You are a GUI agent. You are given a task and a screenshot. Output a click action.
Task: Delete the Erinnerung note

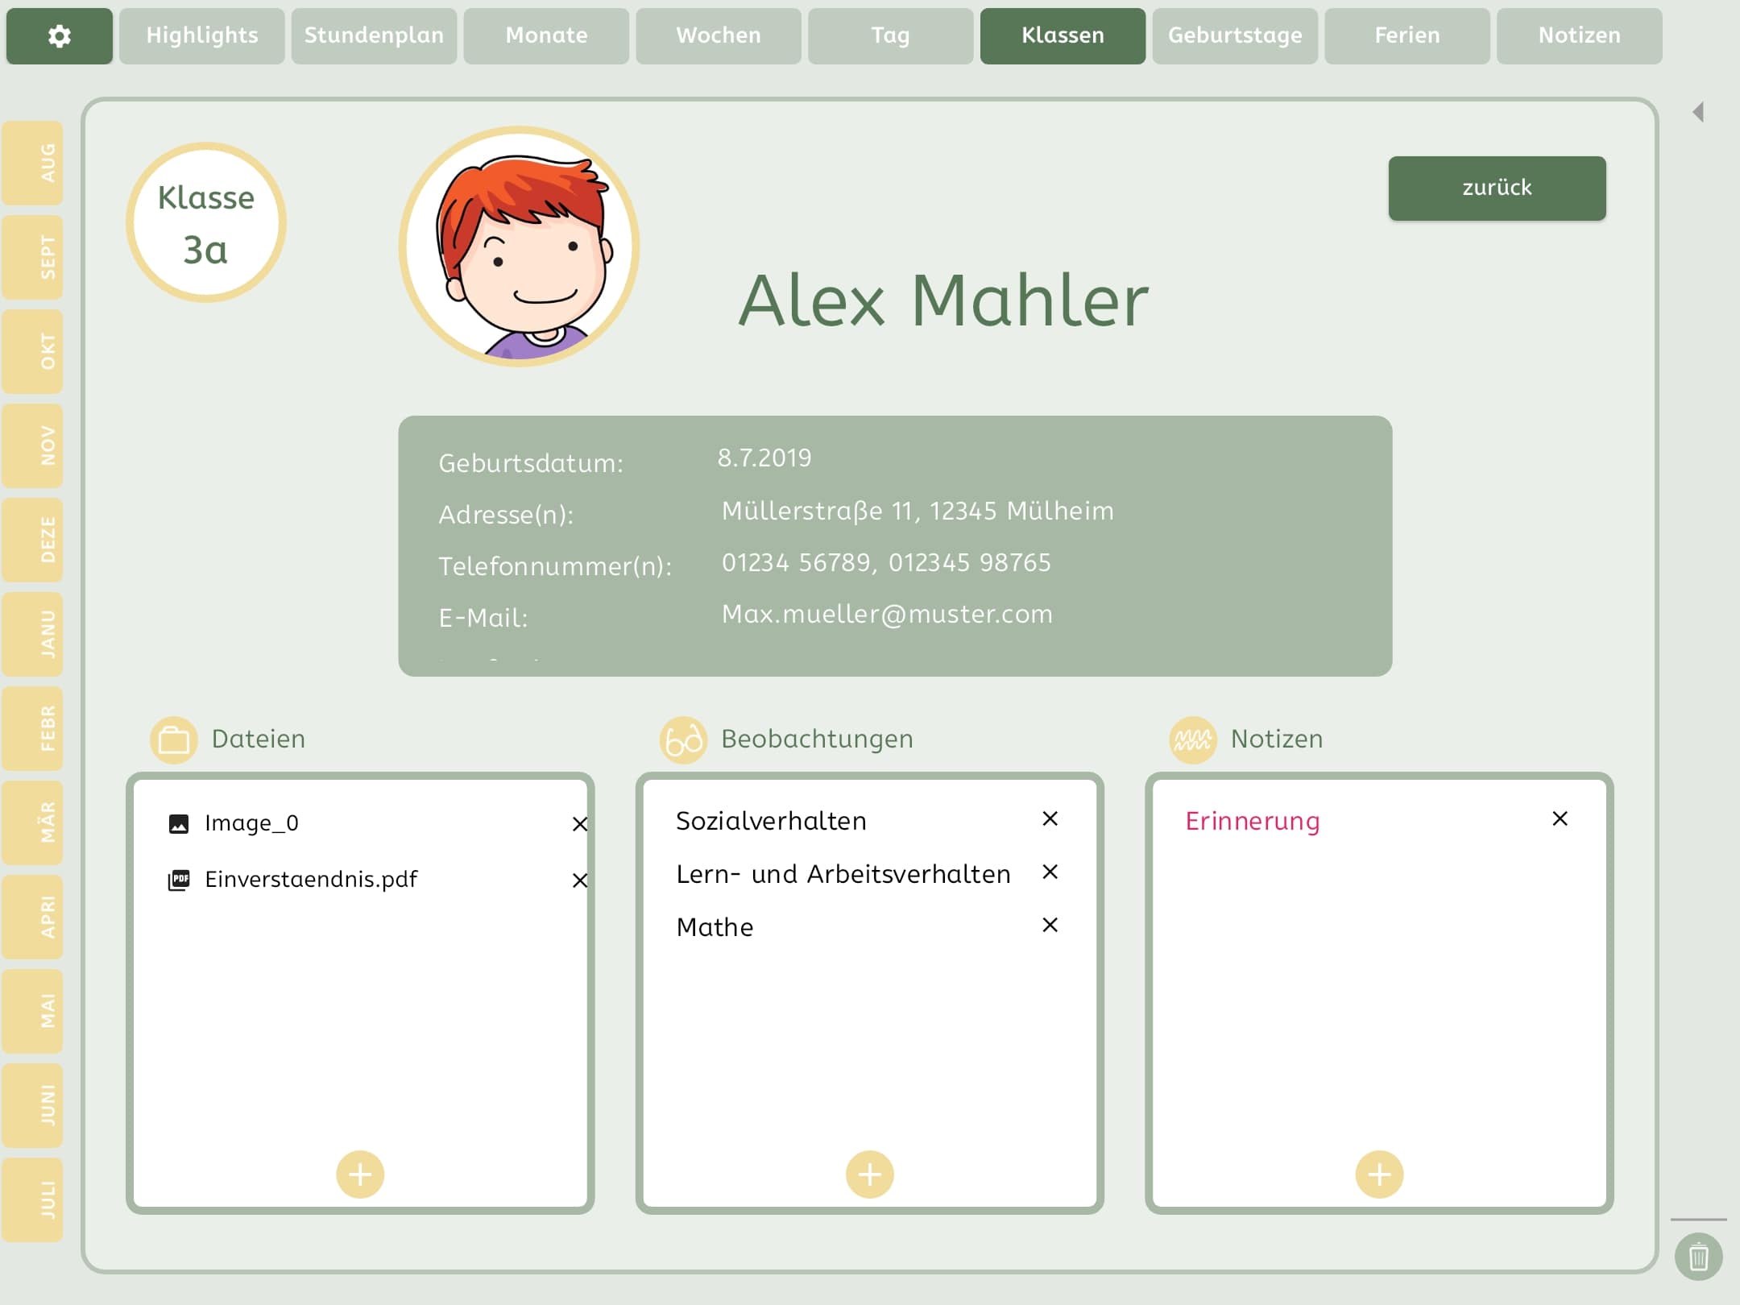tap(1560, 818)
